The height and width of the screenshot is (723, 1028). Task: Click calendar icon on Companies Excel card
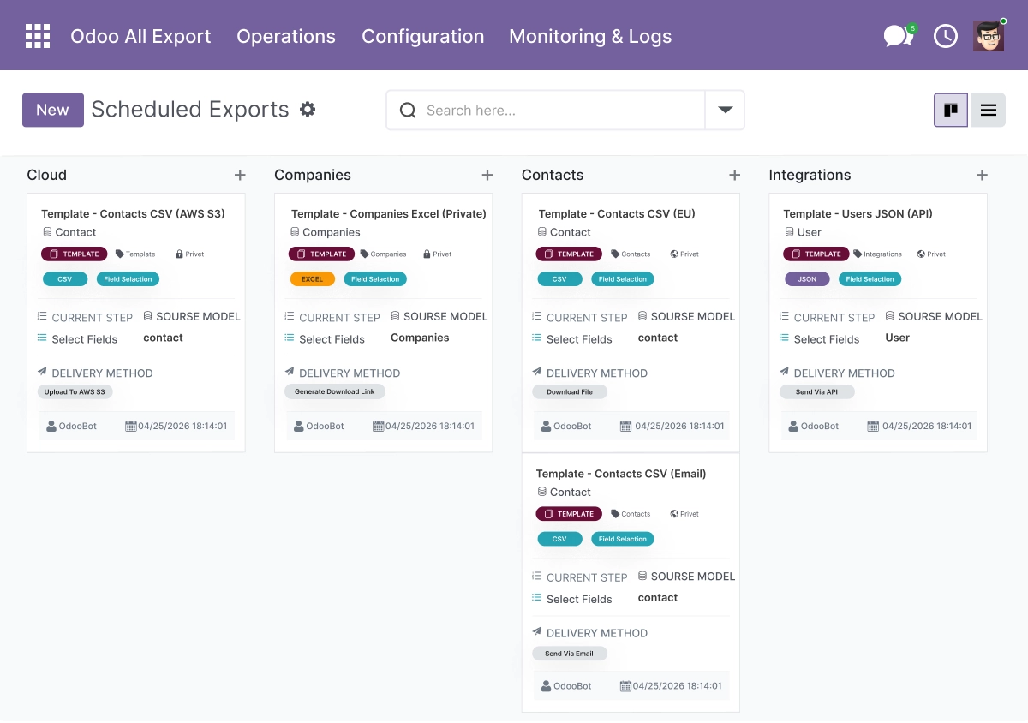(x=378, y=426)
